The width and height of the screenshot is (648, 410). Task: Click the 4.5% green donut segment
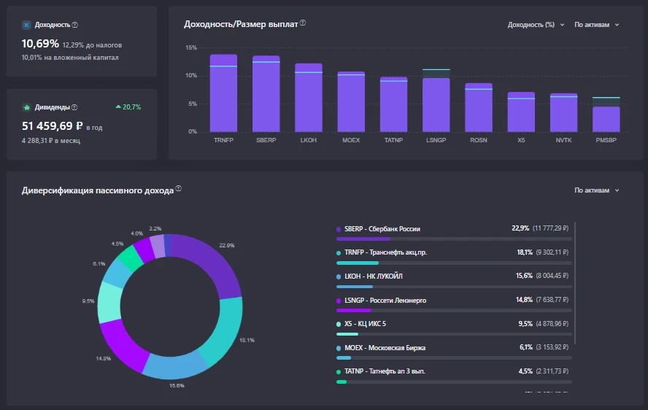(131, 258)
